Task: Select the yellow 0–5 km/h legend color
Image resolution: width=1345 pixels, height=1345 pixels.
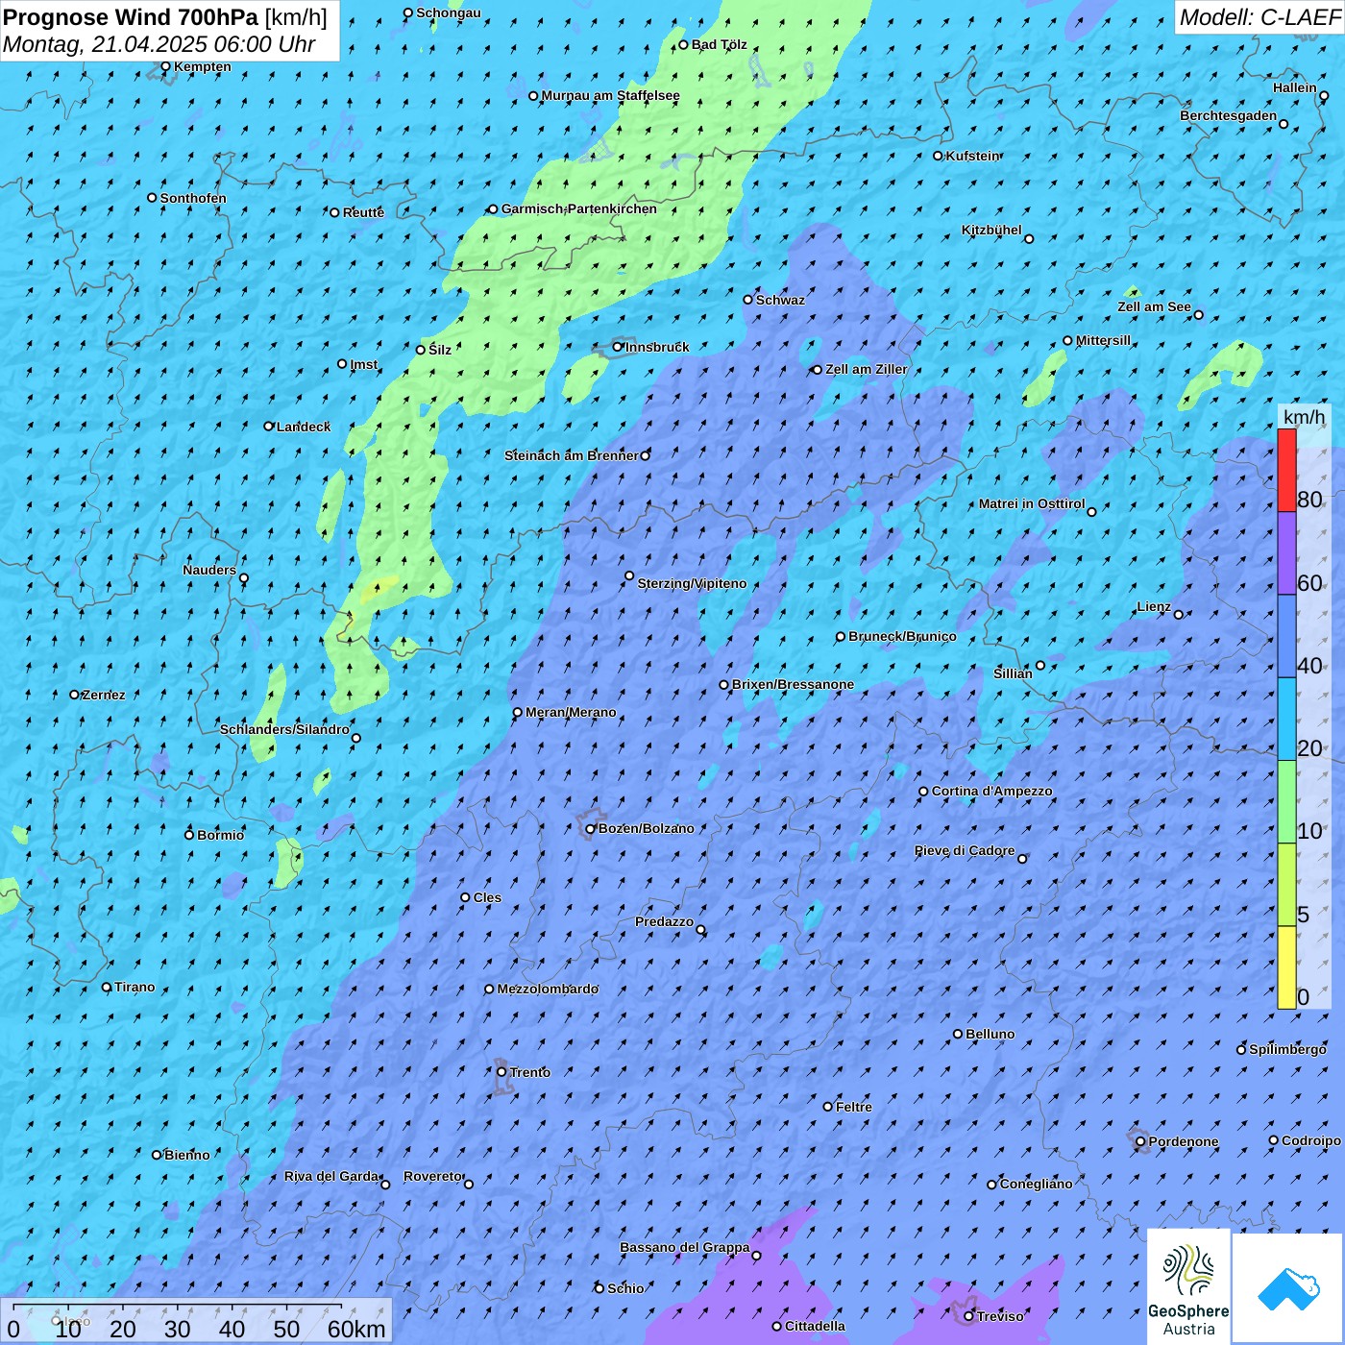Action: pyautogui.click(x=1286, y=966)
